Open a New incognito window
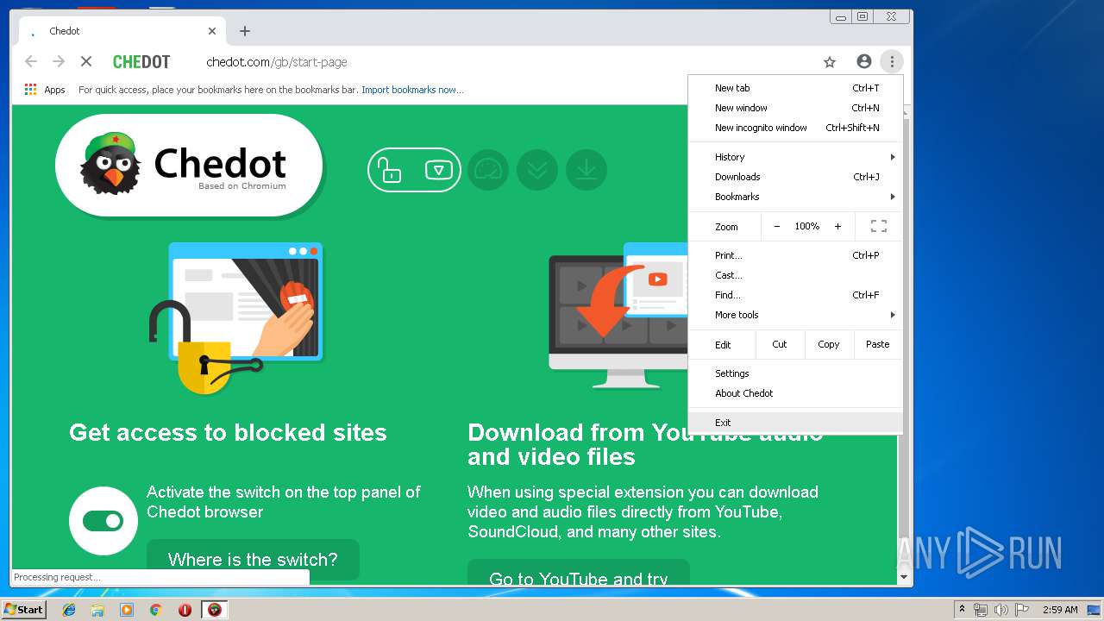Image resolution: width=1104 pixels, height=621 pixels. tap(795, 128)
